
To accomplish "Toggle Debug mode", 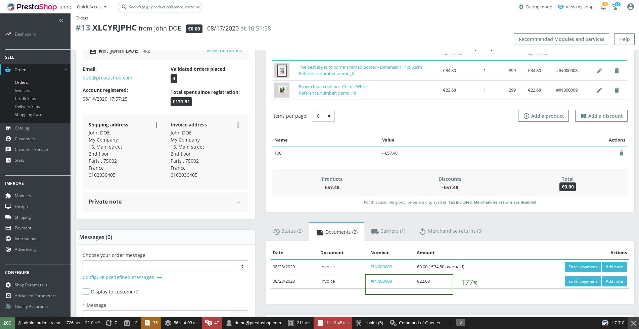I will (535, 7).
